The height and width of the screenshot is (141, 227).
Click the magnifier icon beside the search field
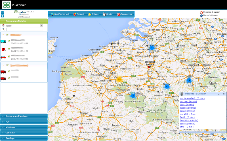(3, 29)
